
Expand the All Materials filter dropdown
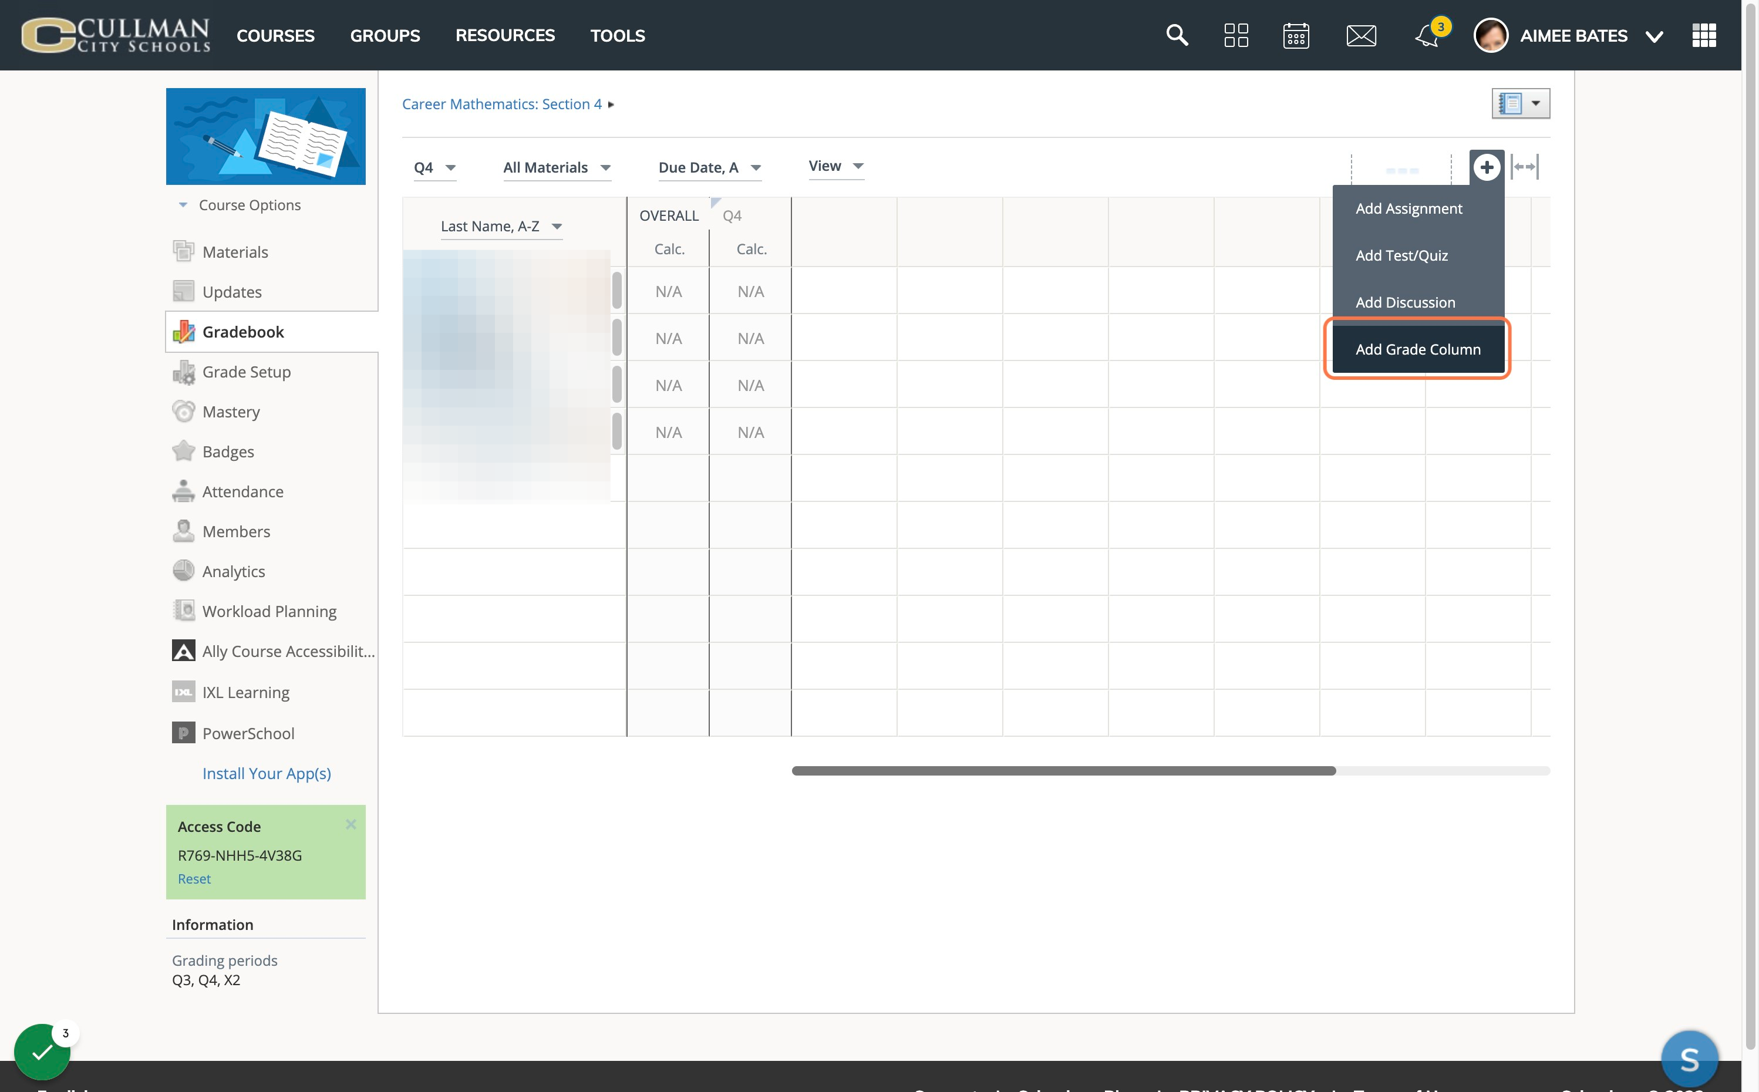tap(557, 167)
